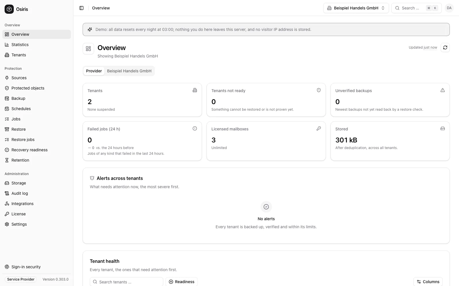Open Sign-in security

click(36, 267)
